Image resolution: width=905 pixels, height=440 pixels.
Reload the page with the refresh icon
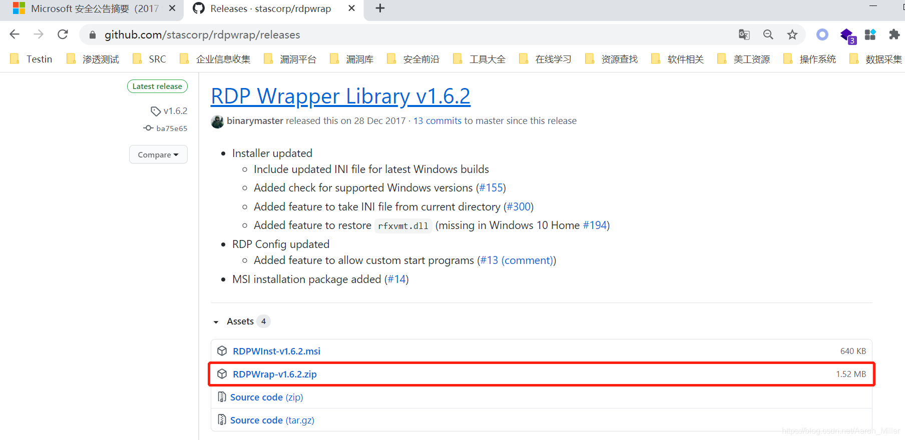[63, 34]
